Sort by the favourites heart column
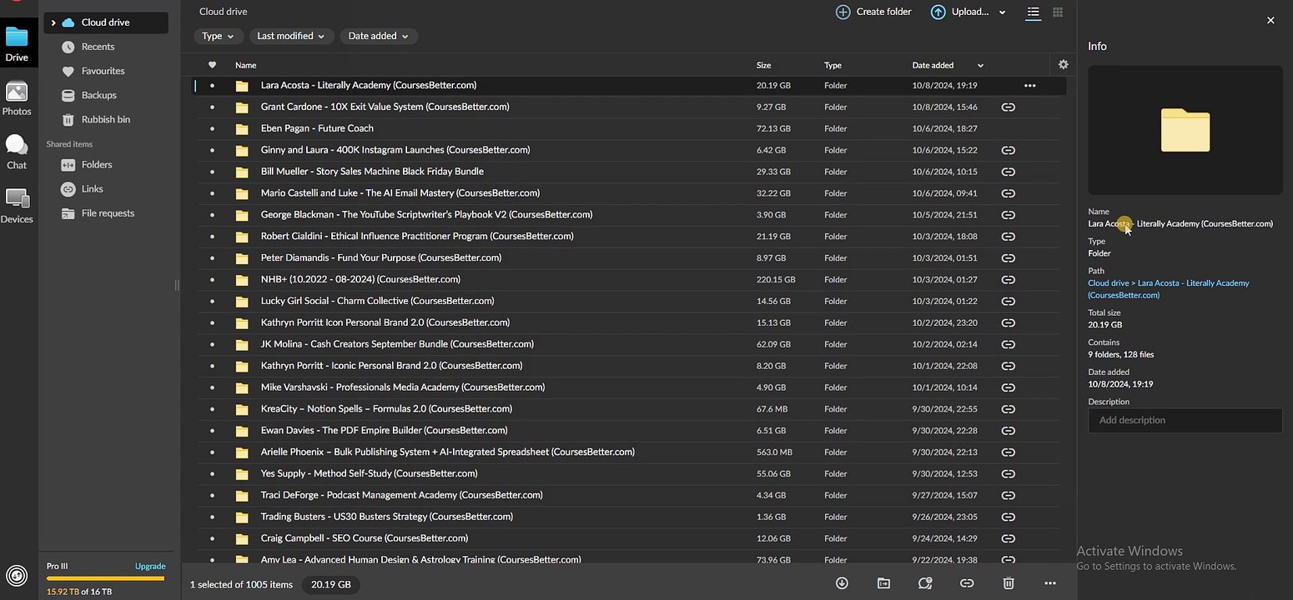The width and height of the screenshot is (1293, 600). (212, 65)
